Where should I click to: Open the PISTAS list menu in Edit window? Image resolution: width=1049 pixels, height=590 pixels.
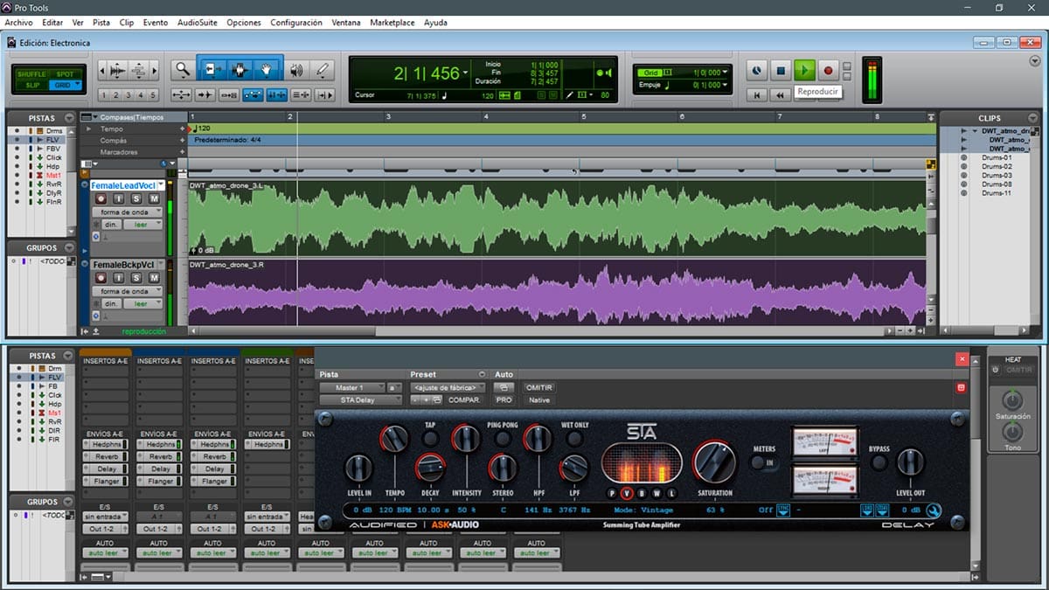tap(71, 117)
